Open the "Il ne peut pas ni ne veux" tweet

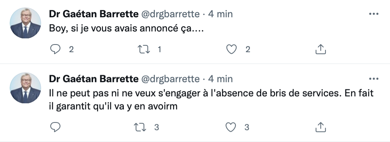click(x=211, y=100)
